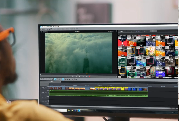Lock the green audio track
Screen dimensions: 179x121
[44, 93]
